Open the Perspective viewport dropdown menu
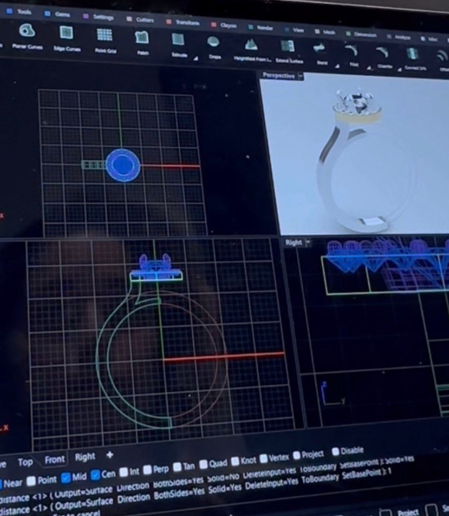This screenshot has height=516, width=449. [x=301, y=76]
